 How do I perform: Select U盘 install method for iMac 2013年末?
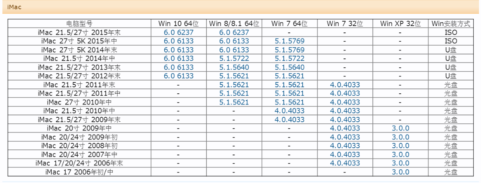click(451, 67)
